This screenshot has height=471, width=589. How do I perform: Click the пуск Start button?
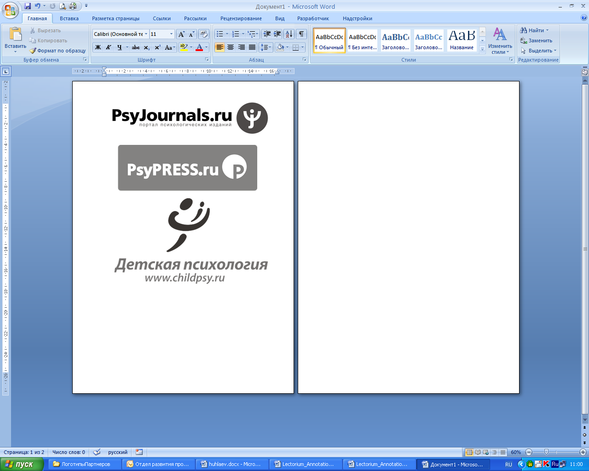pyautogui.click(x=21, y=464)
